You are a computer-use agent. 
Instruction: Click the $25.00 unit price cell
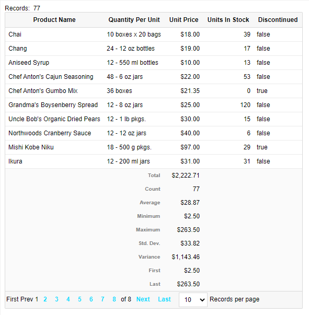(190, 105)
